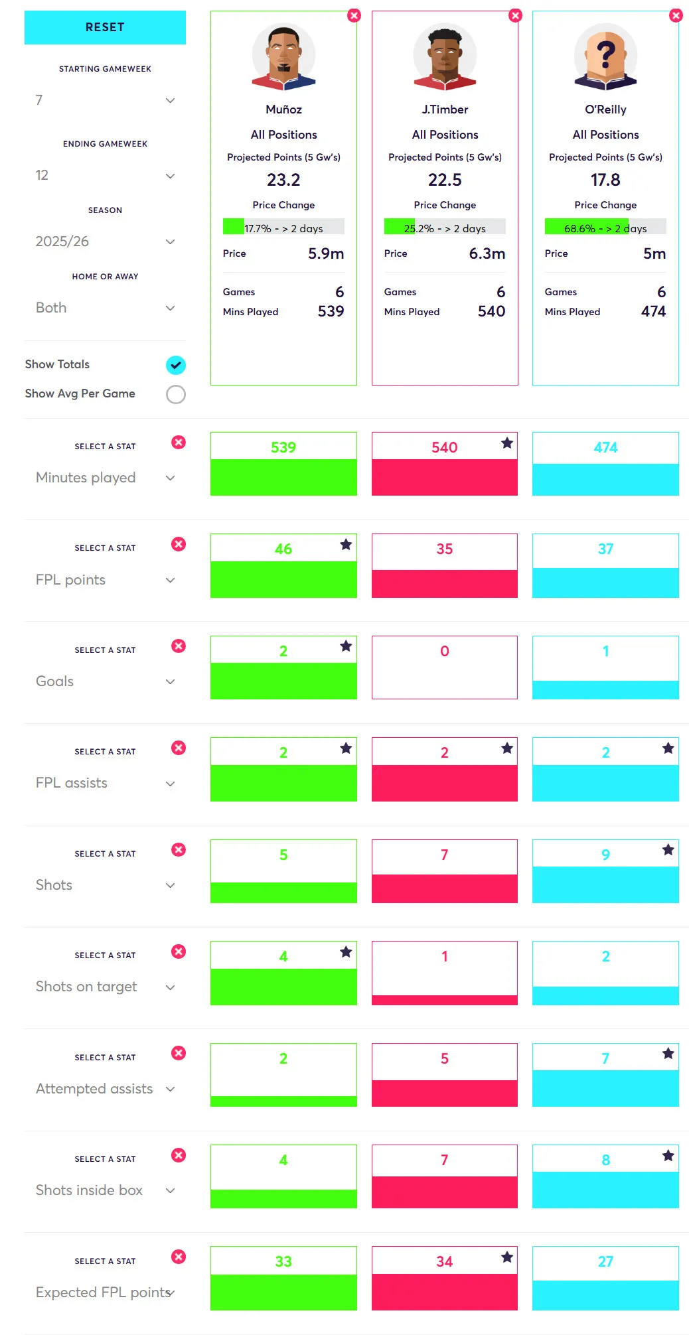The image size is (689, 1335).
Task: Remove the Goals stat row
Action: pos(178,646)
